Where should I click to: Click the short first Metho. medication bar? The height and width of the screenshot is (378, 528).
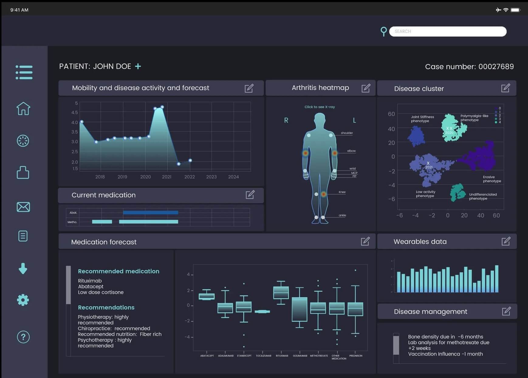102,222
